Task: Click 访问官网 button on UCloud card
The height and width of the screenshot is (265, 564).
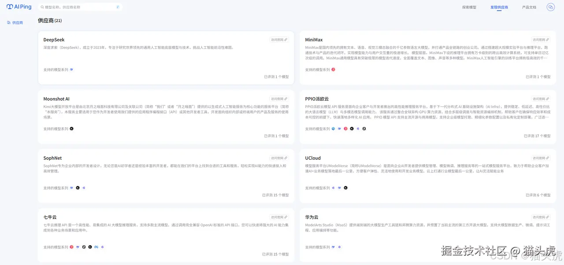Action: click(x=541, y=158)
